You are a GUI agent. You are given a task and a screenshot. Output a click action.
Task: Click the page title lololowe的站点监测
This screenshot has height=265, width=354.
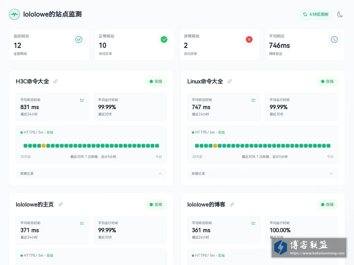coord(53,14)
